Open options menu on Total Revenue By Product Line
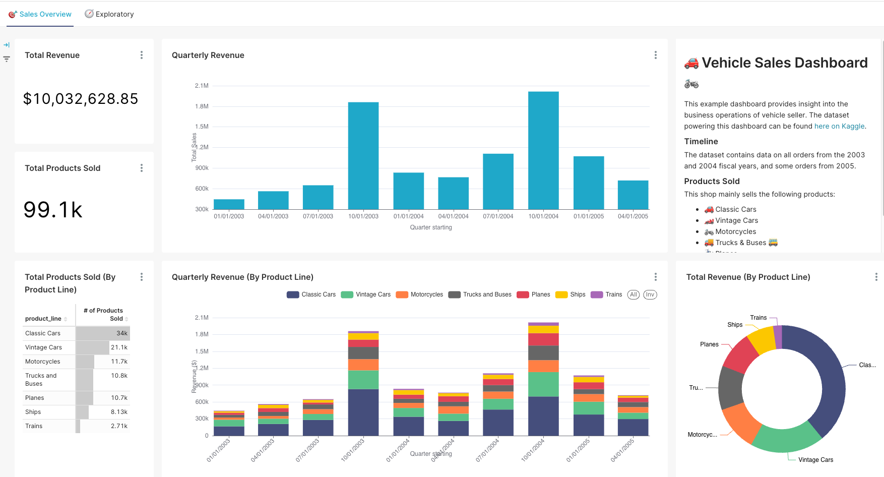This screenshot has height=477, width=884. point(876,277)
